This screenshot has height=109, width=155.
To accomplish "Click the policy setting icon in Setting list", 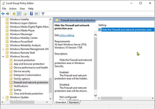I will point(100,30).
